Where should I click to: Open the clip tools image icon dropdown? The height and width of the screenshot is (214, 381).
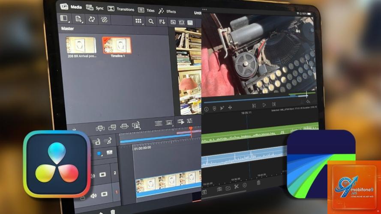(x=169, y=123)
